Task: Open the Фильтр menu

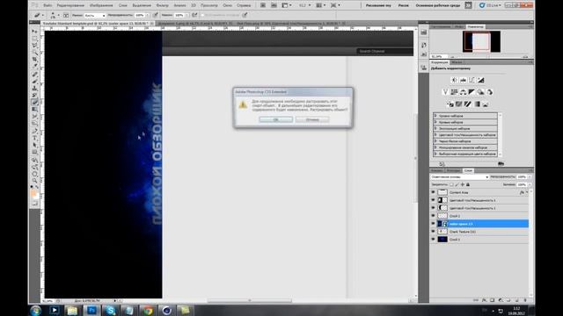Action: point(162,5)
